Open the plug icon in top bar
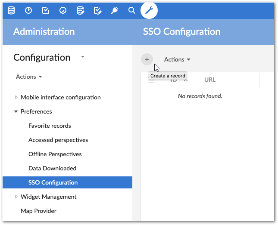The image size is (278, 225). [115, 10]
